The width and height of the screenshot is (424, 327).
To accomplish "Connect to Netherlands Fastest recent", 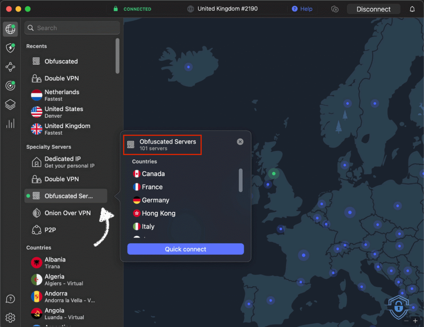I will tap(66, 95).
